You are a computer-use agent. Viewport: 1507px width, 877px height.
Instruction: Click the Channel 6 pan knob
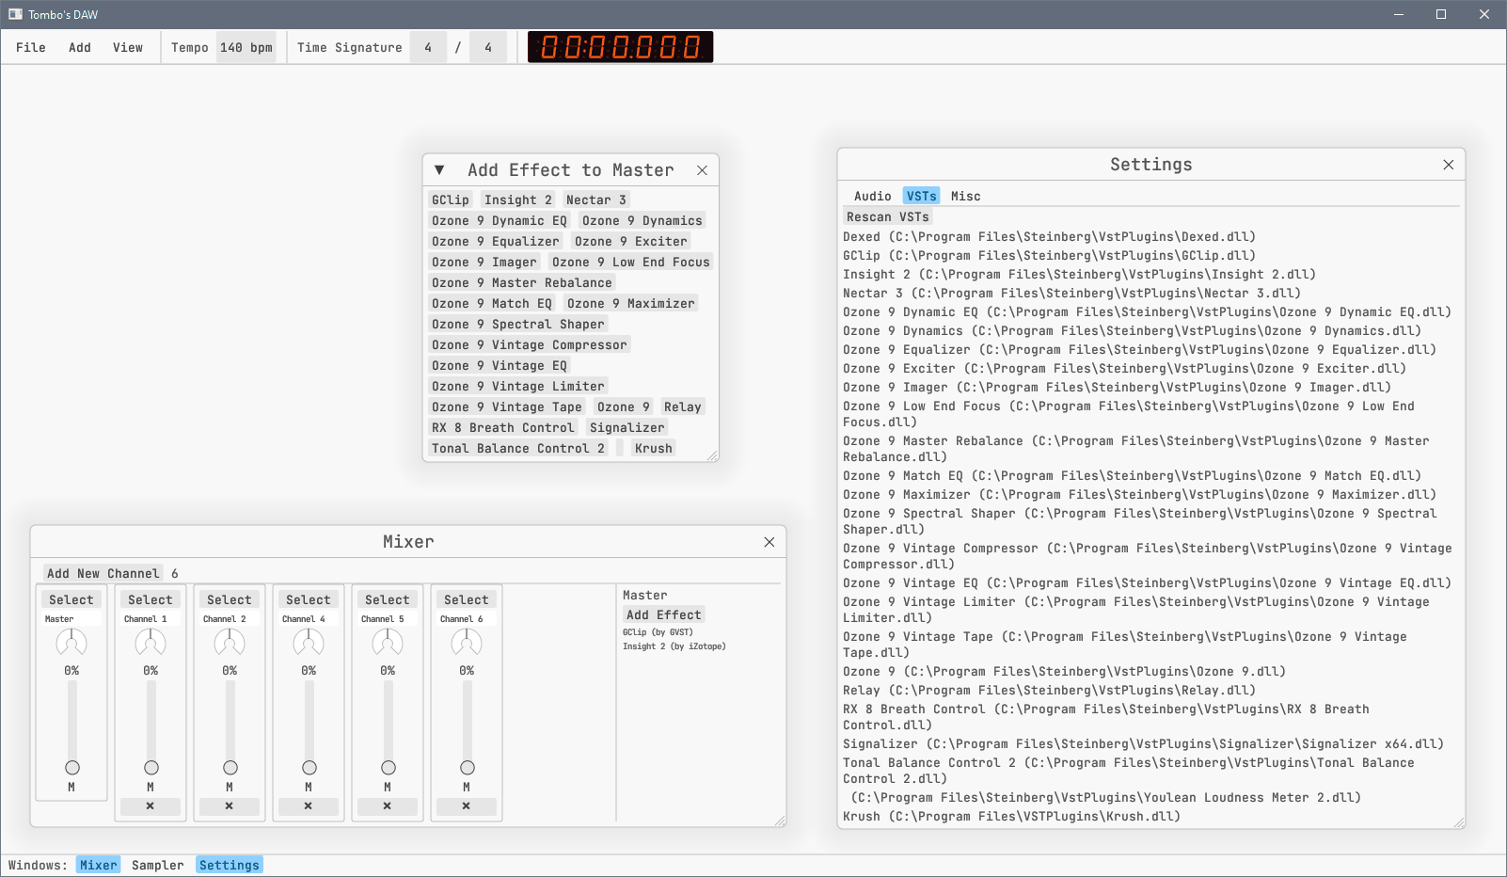(x=467, y=643)
